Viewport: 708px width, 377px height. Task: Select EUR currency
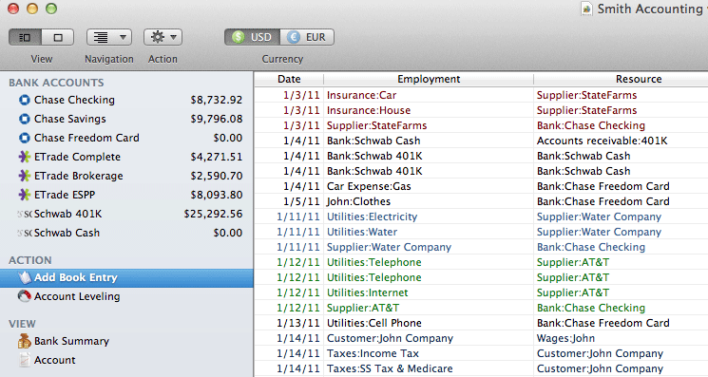[307, 37]
